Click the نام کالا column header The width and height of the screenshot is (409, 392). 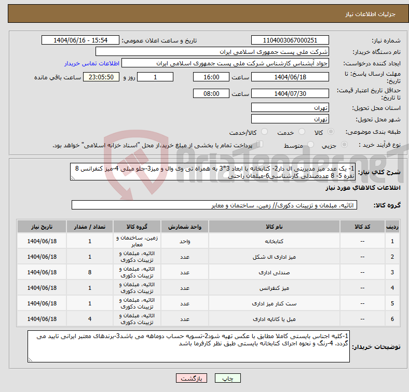(x=274, y=227)
